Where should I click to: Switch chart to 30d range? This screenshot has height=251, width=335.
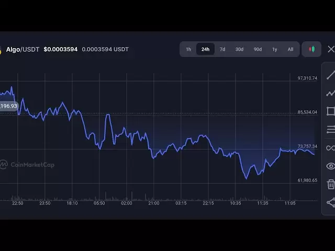(239, 49)
